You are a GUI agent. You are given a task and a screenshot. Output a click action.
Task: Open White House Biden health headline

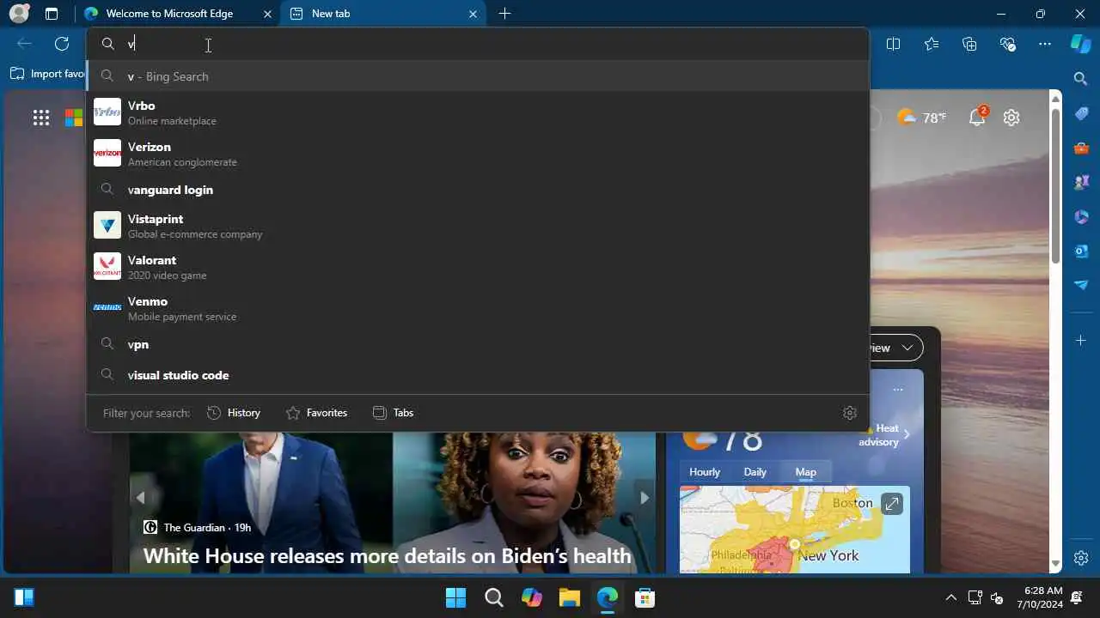388,555
